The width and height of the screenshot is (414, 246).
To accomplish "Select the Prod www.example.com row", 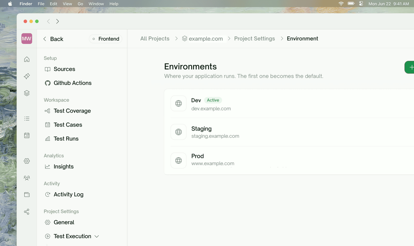I will pos(289,160).
